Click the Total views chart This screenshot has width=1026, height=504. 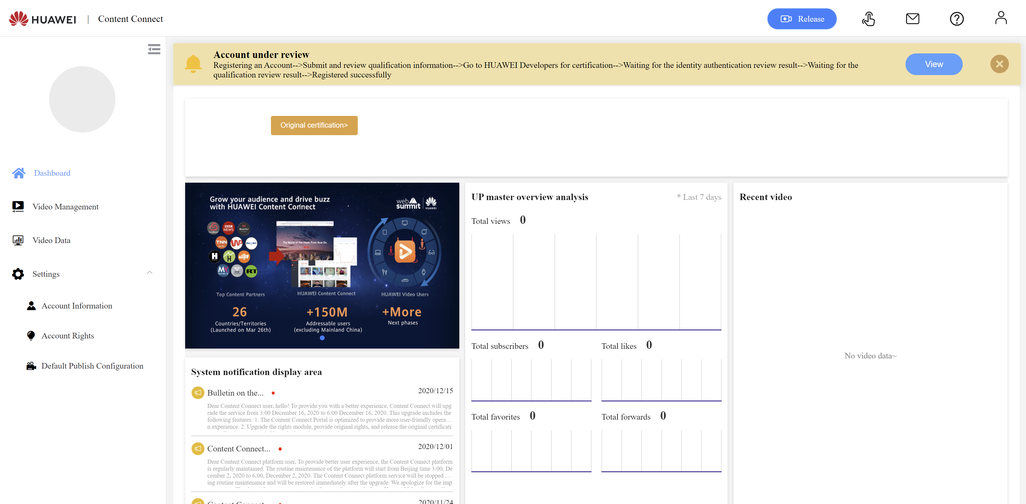pos(596,282)
